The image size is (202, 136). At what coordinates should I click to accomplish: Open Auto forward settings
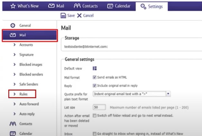coord(29,104)
